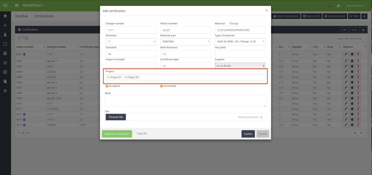The height and width of the screenshot is (175, 372).
Task: Uncheck the Accepted checkbox
Action: [107, 86]
